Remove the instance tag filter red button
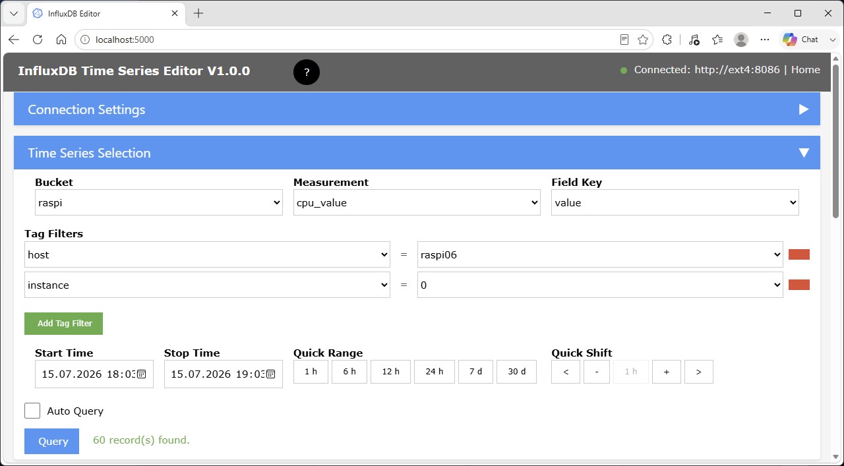Screen dimensions: 844x466 (799, 285)
